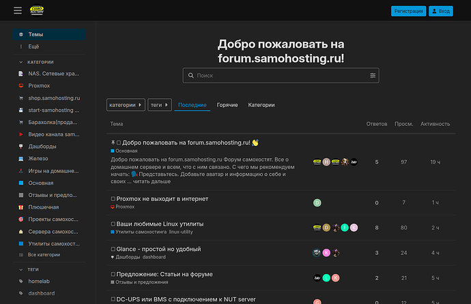
Task: Click the Регистрация button
Action: click(x=408, y=11)
